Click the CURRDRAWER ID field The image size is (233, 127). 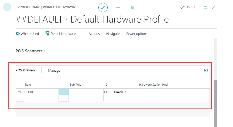coord(120,92)
